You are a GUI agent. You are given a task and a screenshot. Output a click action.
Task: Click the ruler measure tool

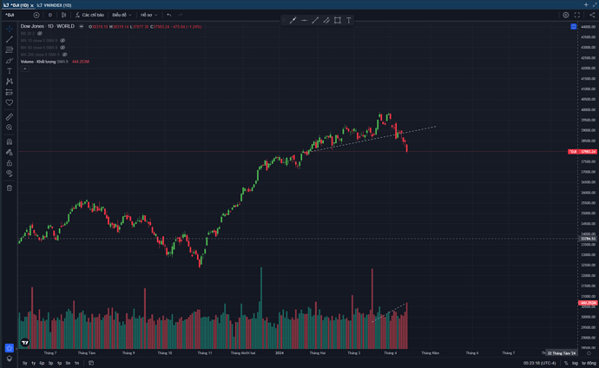click(x=10, y=116)
